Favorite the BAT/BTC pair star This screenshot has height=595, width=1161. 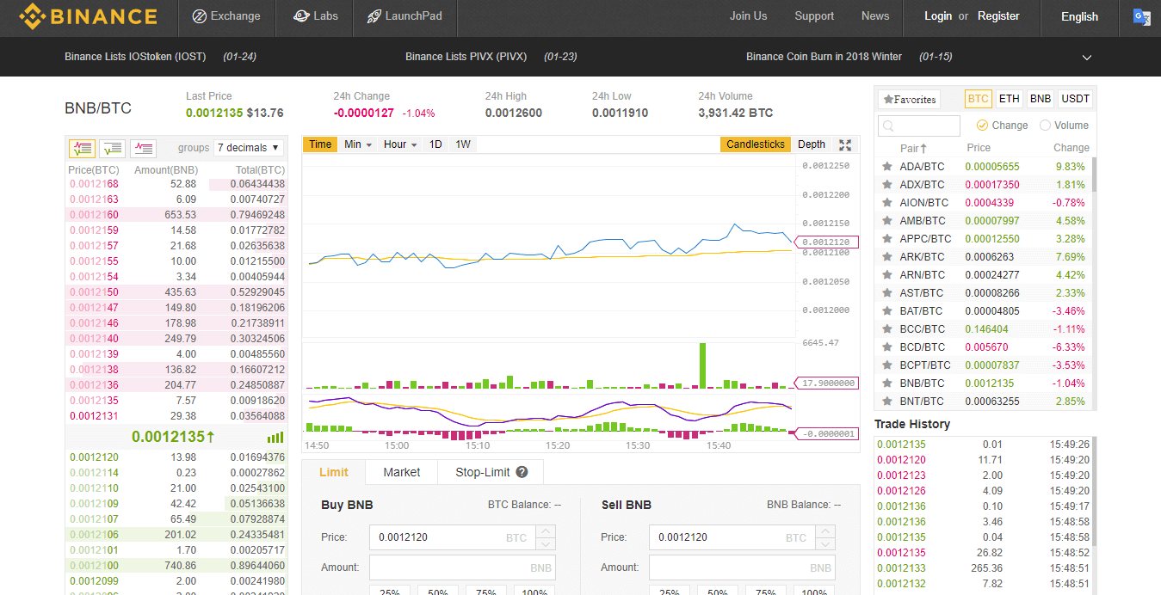point(886,311)
